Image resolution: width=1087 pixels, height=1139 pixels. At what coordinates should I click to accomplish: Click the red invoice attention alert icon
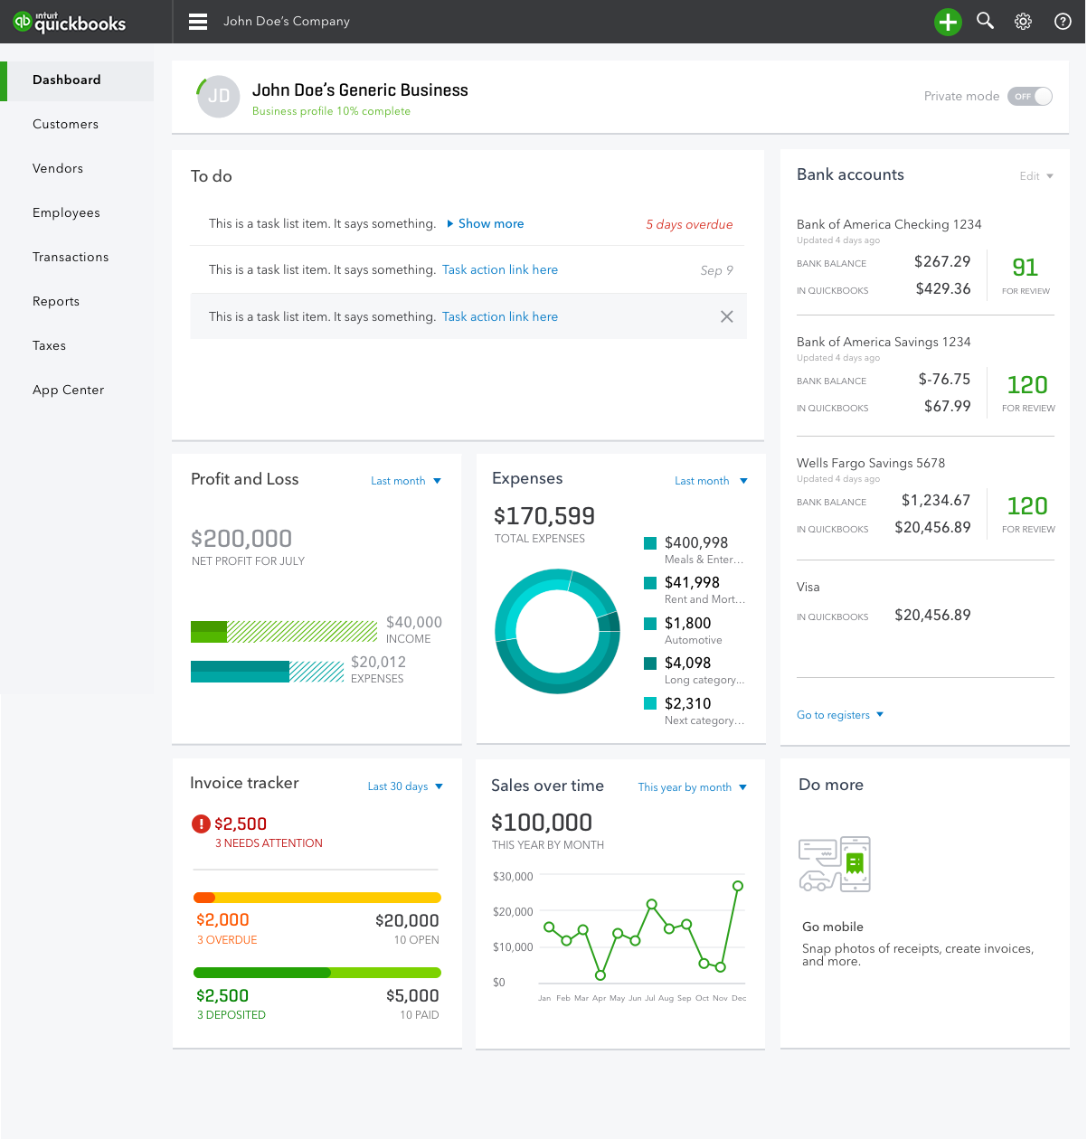click(201, 824)
